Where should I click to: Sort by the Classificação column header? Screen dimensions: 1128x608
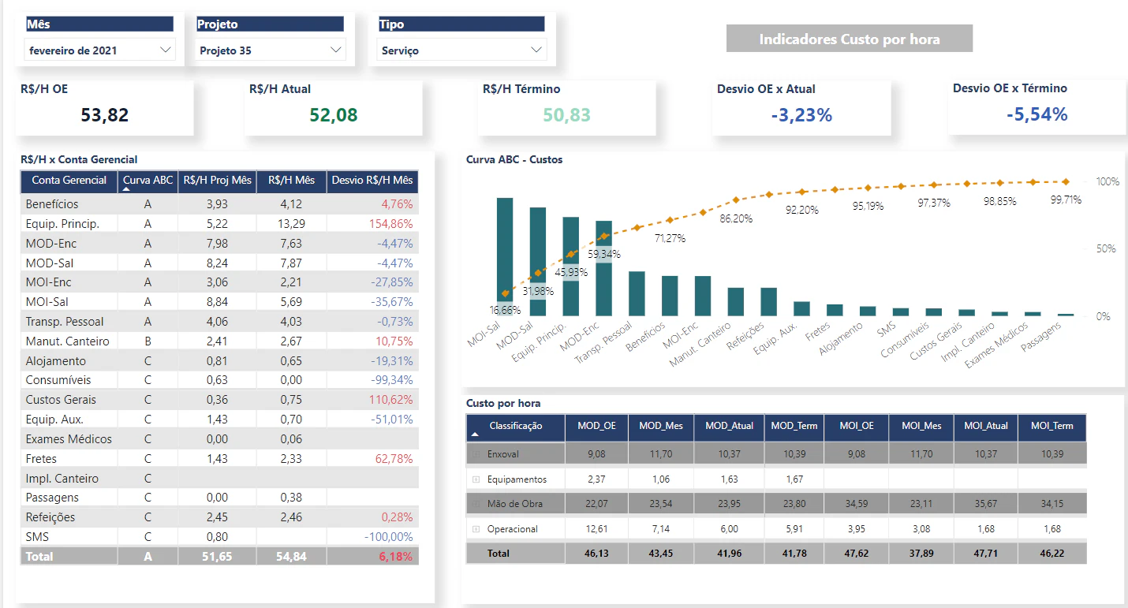(x=516, y=427)
